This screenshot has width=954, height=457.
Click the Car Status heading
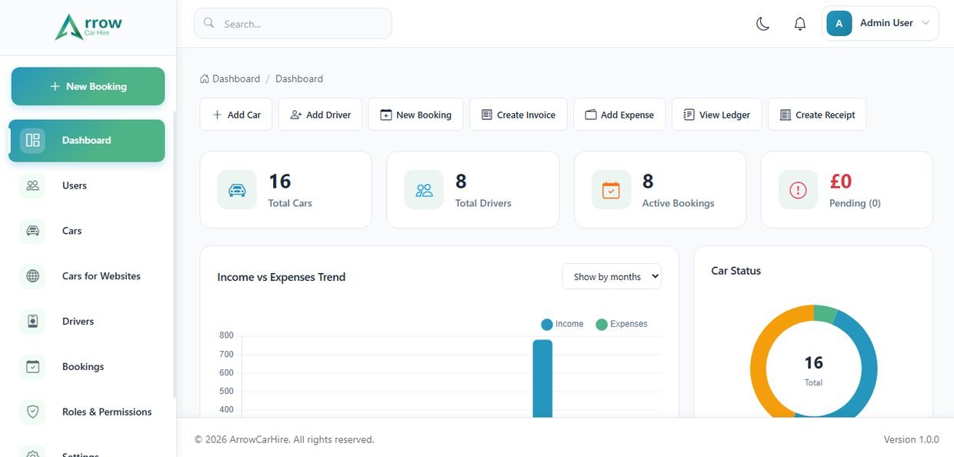tap(736, 271)
